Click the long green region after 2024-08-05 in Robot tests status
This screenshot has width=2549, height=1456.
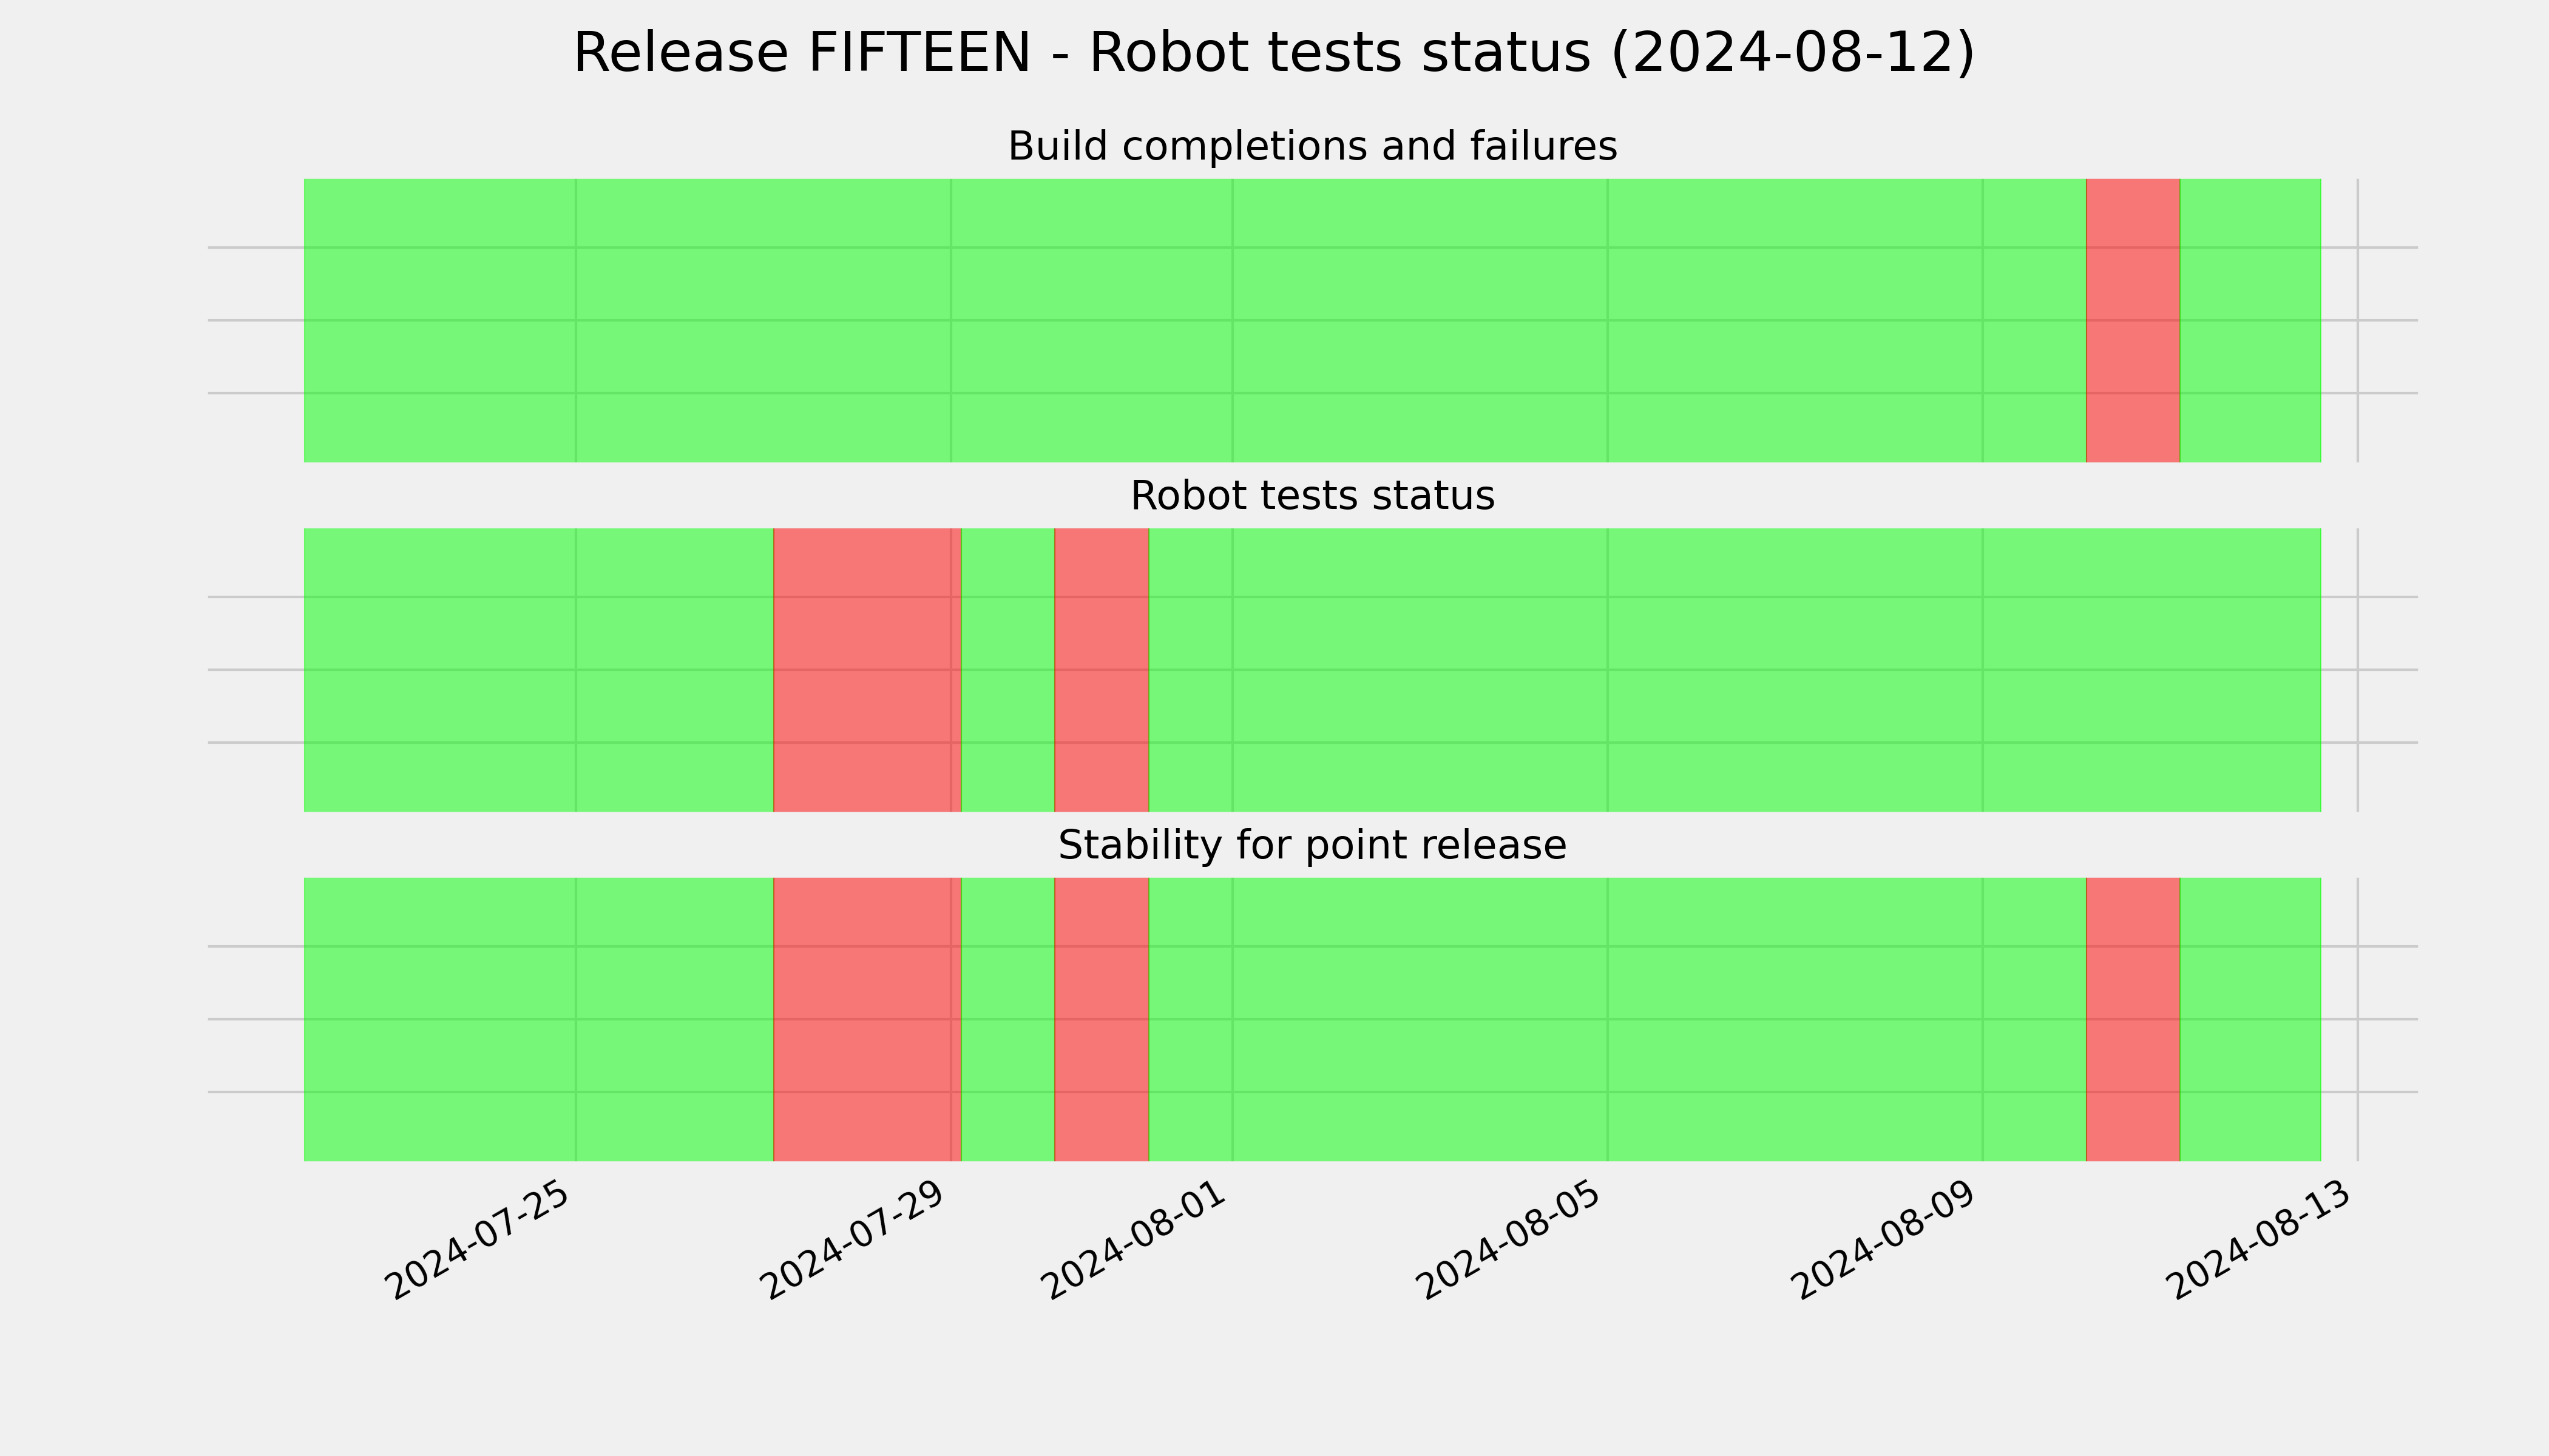[1735, 670]
